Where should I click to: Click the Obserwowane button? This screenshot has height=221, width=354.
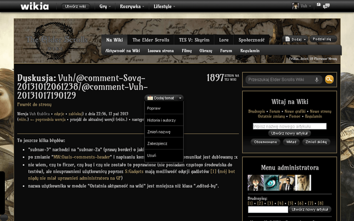tap(265, 142)
